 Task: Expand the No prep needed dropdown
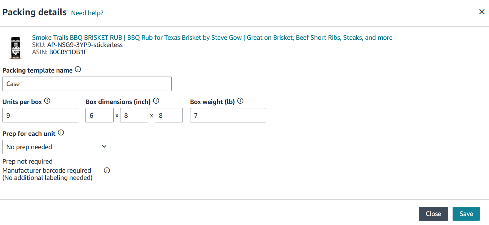(56, 147)
